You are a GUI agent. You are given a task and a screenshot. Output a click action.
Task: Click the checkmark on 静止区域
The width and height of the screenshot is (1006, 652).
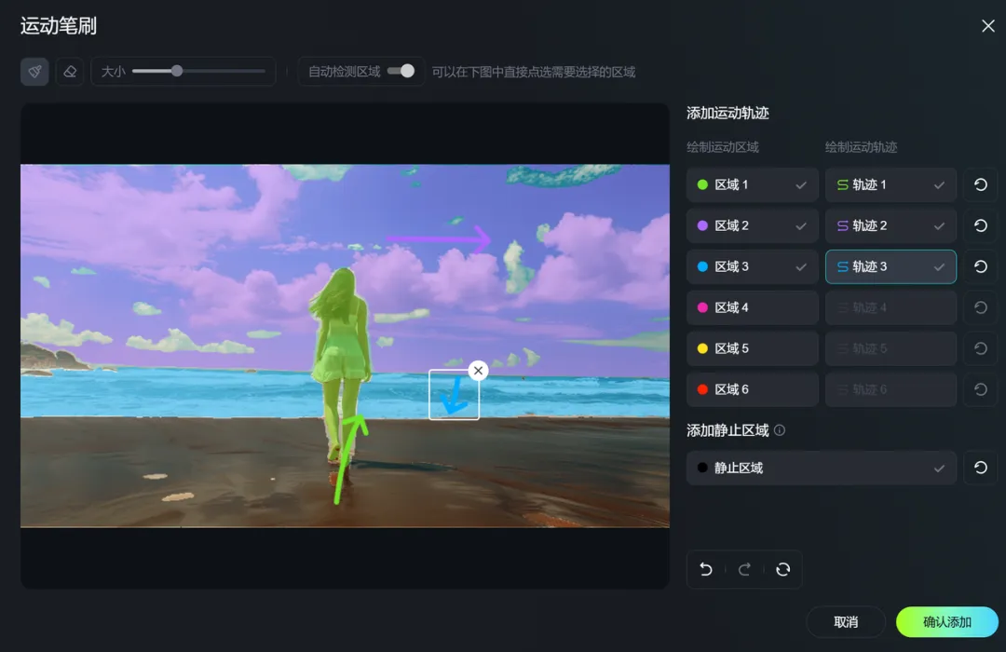[939, 468]
